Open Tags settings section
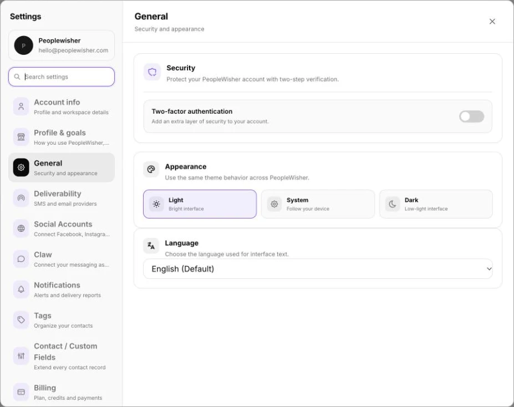The image size is (514, 407). coord(62,320)
